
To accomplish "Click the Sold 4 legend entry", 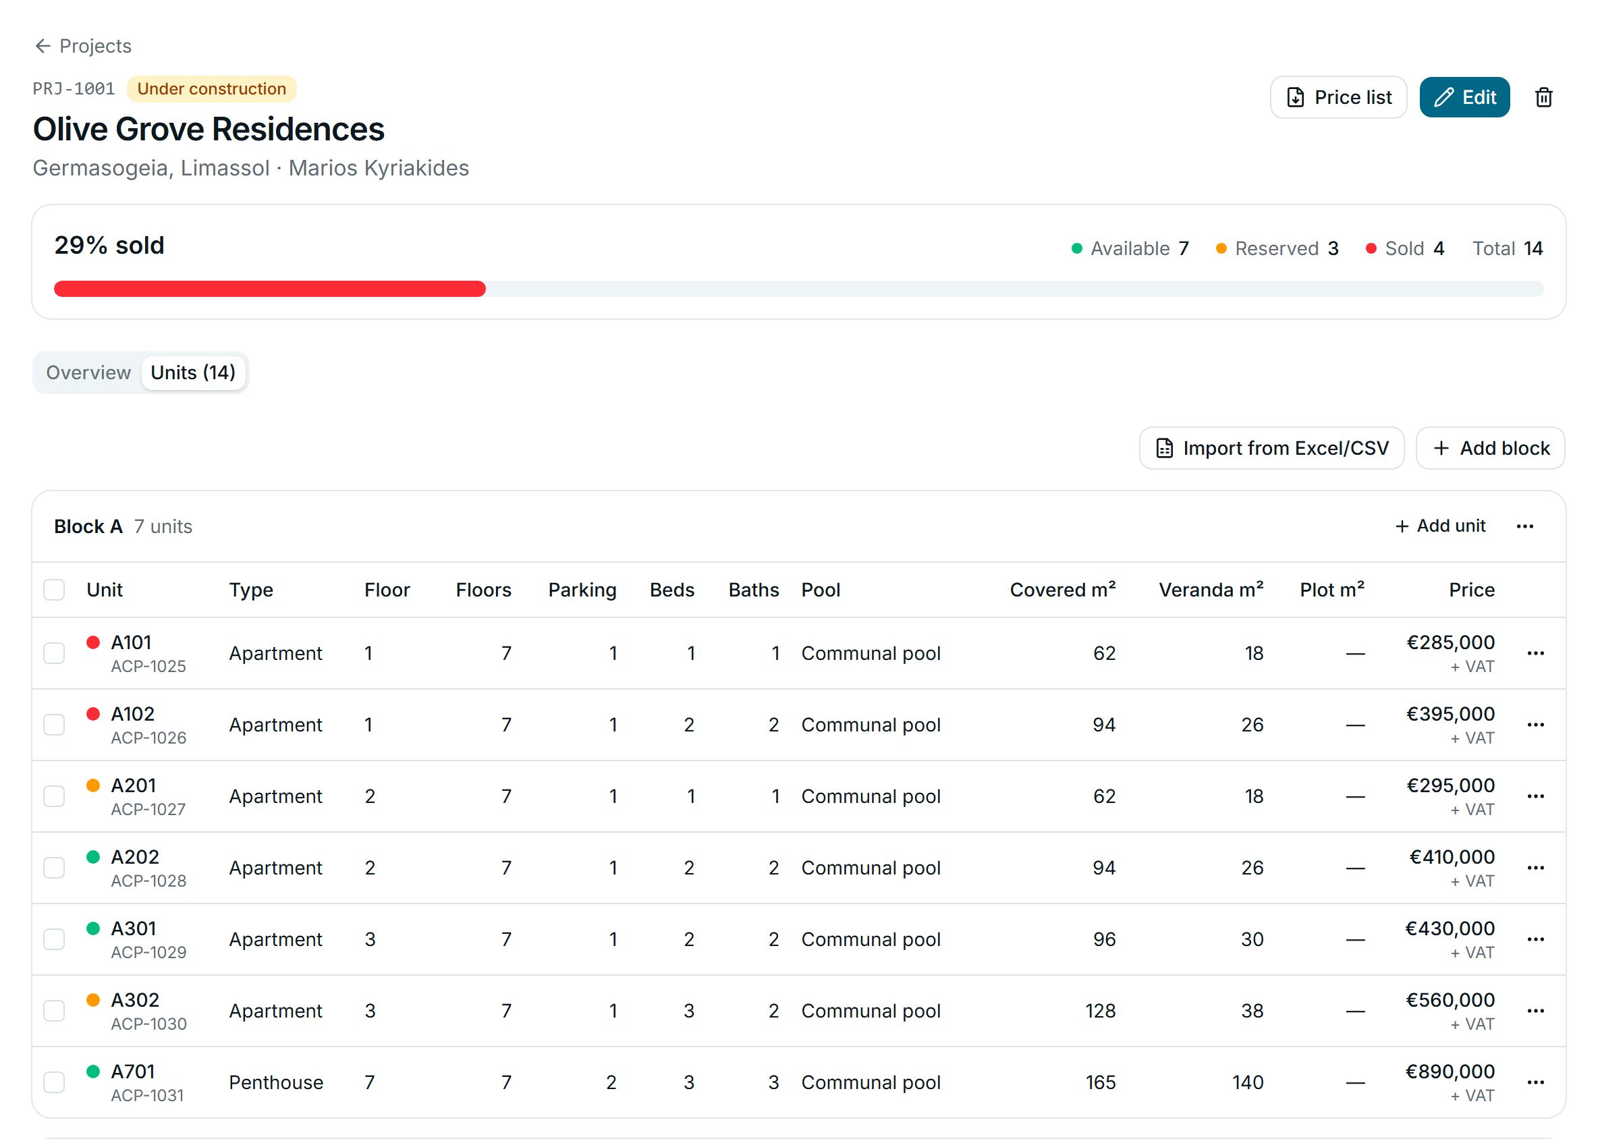I will pos(1405,249).
